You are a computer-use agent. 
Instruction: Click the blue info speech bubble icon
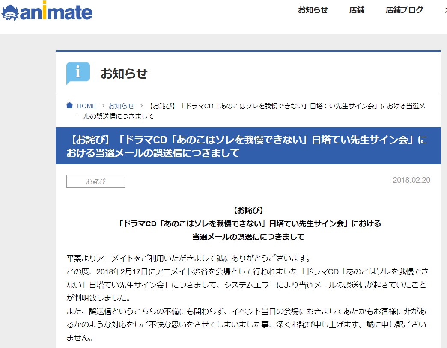click(x=77, y=73)
